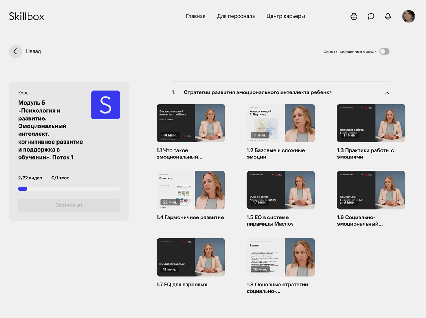The height and width of the screenshot is (318, 426).
Task: Open the gift icon in header
Action: coord(354,16)
